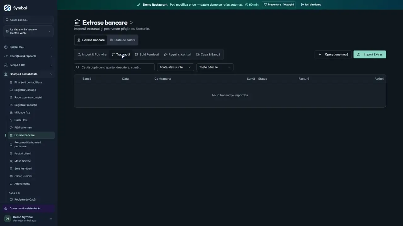The height and width of the screenshot is (226, 403).
Task: Switch to Import & Potrivire tab
Action: 92,54
